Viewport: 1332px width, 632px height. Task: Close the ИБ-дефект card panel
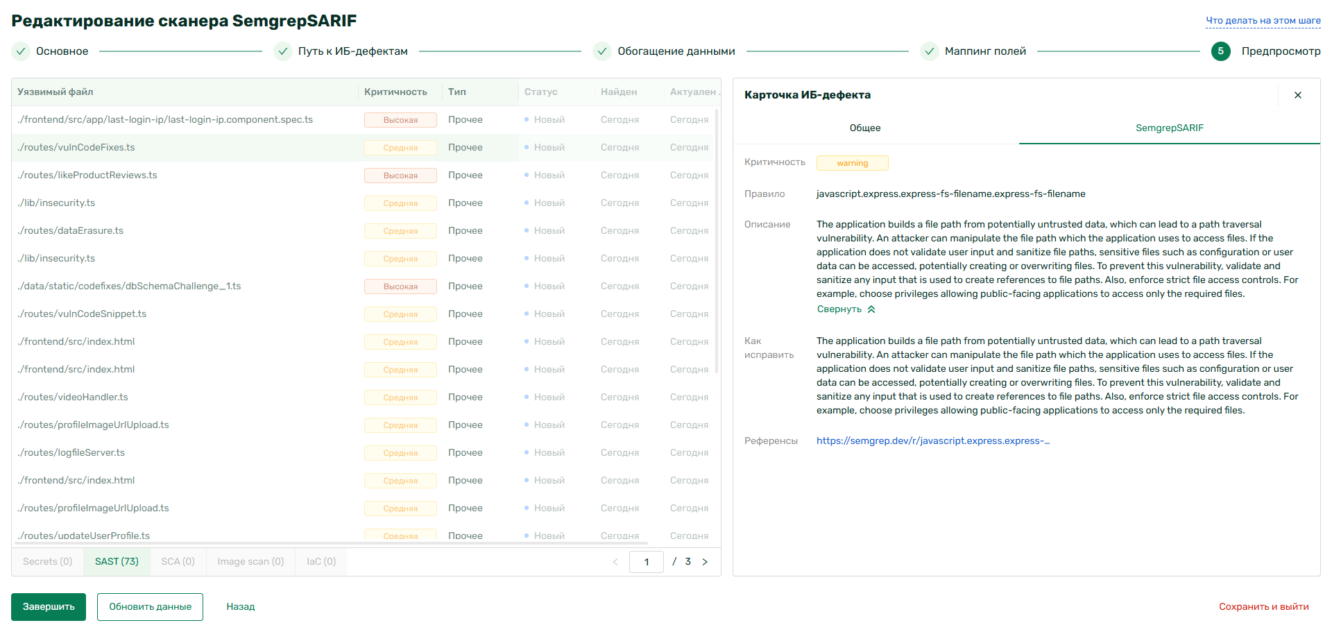click(1297, 95)
